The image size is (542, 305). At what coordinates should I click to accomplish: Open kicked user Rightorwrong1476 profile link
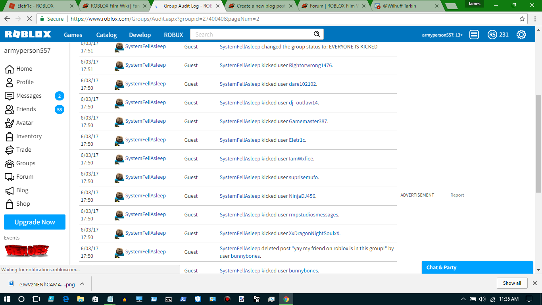310,66
